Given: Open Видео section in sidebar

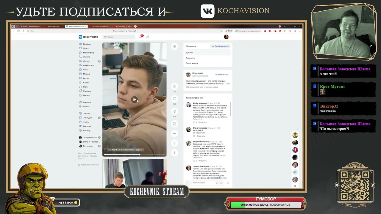Looking at the screenshot, I should 86,78.
